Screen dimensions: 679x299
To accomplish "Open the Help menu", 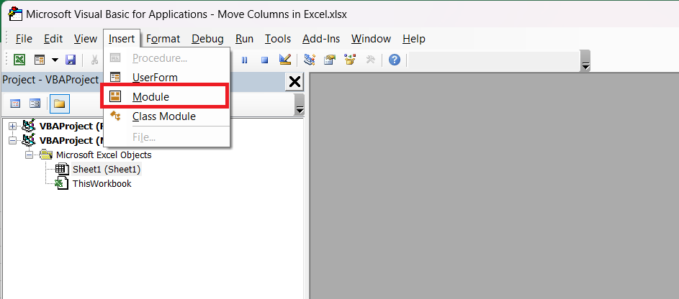I will tap(414, 39).
